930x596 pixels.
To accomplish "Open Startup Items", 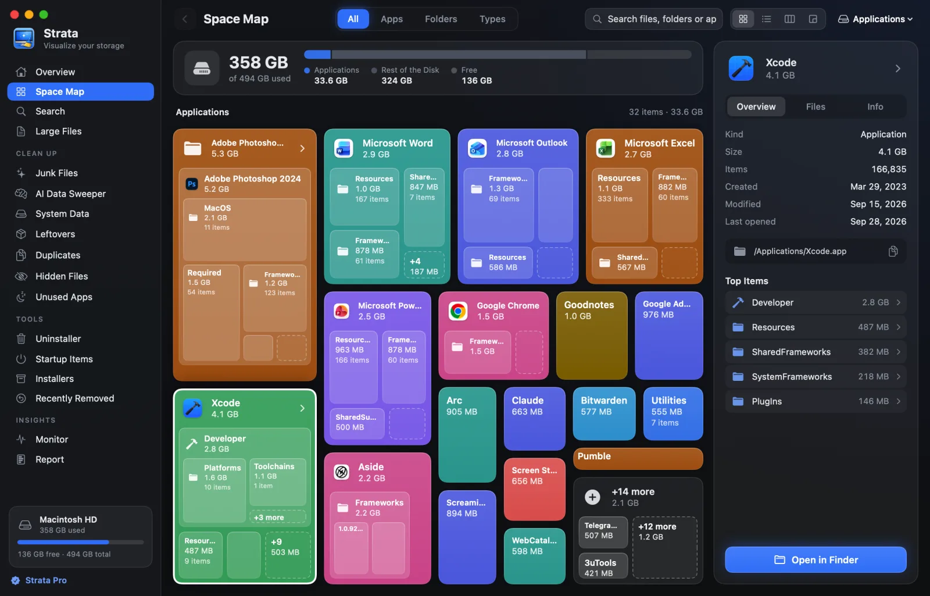I will [80, 359].
